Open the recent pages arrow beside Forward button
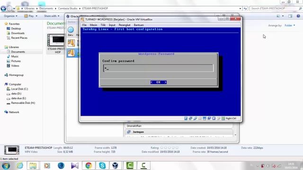 tap(14, 8)
